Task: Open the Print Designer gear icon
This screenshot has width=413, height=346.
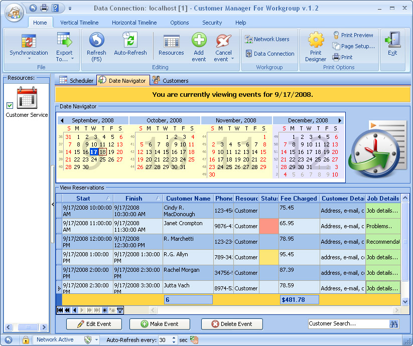Action: [316, 40]
